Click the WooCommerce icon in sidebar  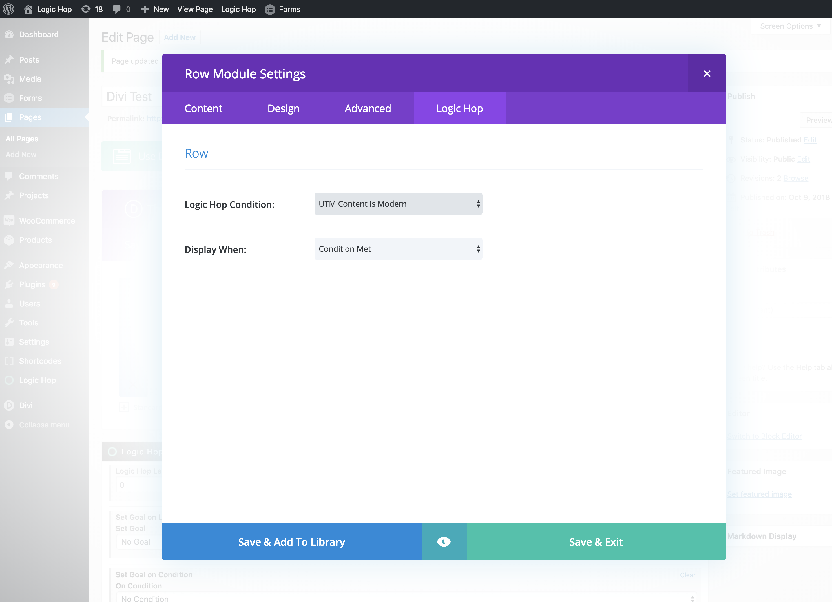point(9,220)
